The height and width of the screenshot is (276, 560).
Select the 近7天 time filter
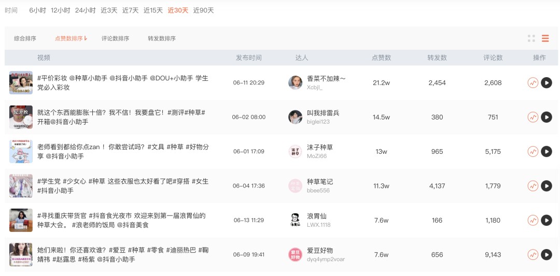point(130,10)
